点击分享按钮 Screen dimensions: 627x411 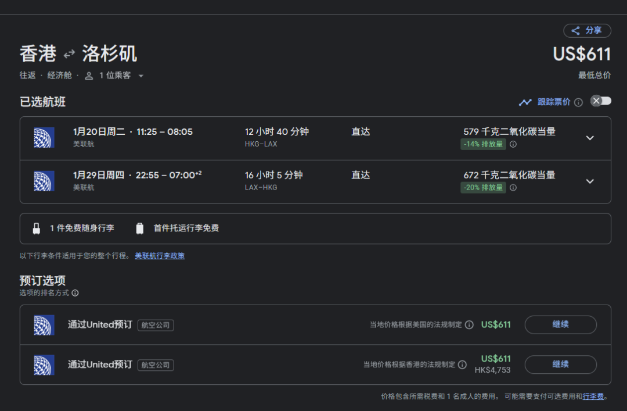[587, 31]
